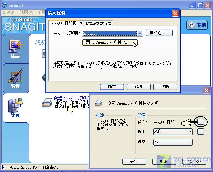Minimize the SnagIt main window
The width and height of the screenshot is (213, 172).
point(192,5)
